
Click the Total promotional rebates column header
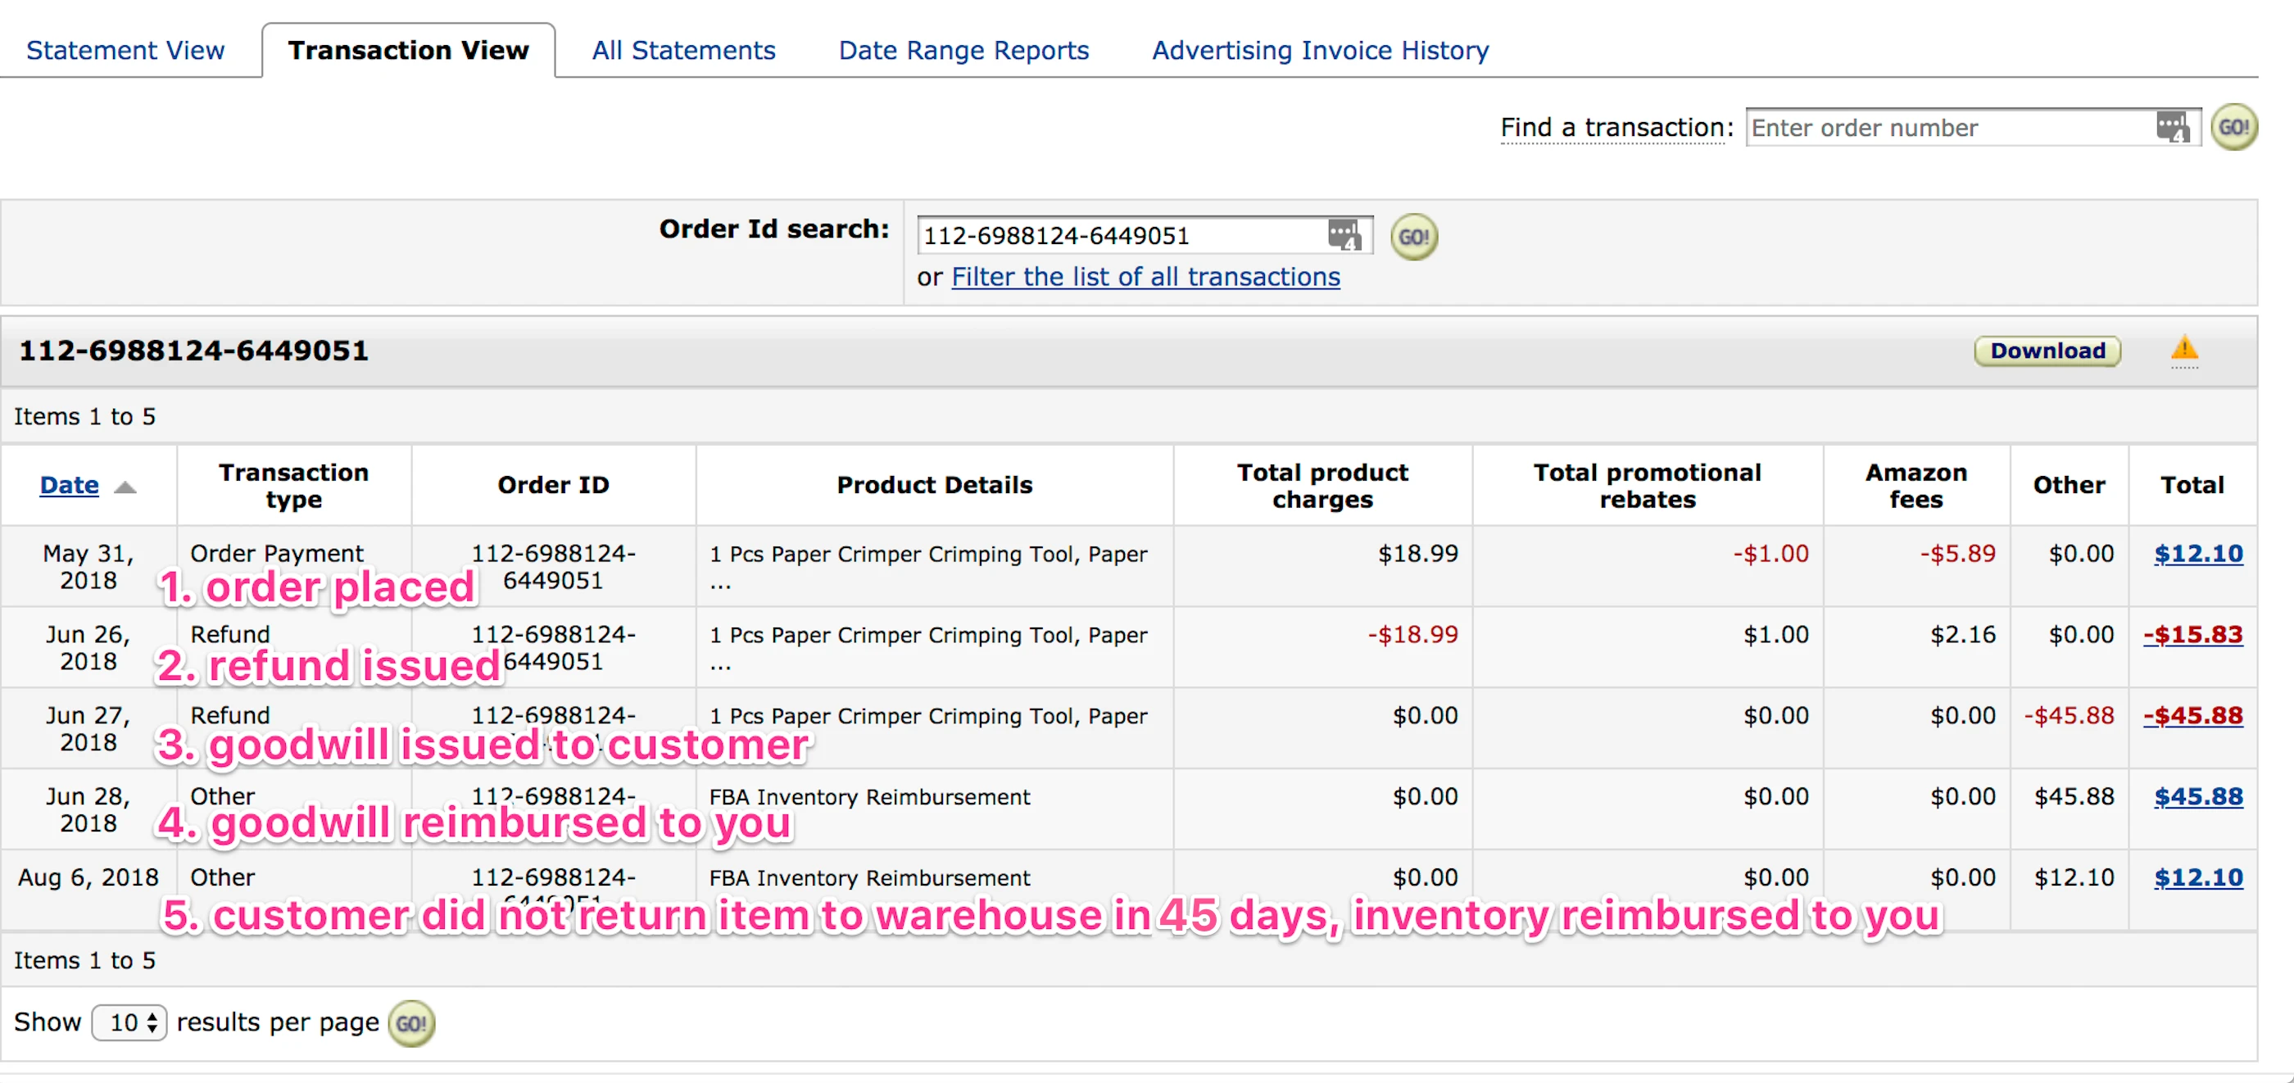pos(1647,486)
